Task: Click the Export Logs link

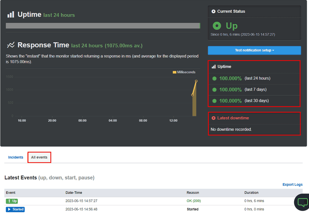Action: tap(293, 184)
